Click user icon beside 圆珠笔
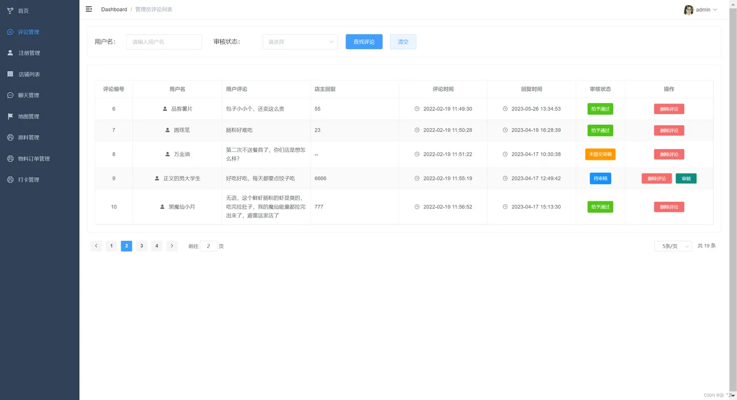This screenshot has height=400, width=737. [168, 130]
